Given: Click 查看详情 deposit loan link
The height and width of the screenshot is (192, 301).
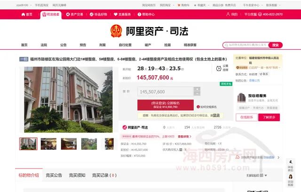Looking at the screenshot, I should 184,137.
